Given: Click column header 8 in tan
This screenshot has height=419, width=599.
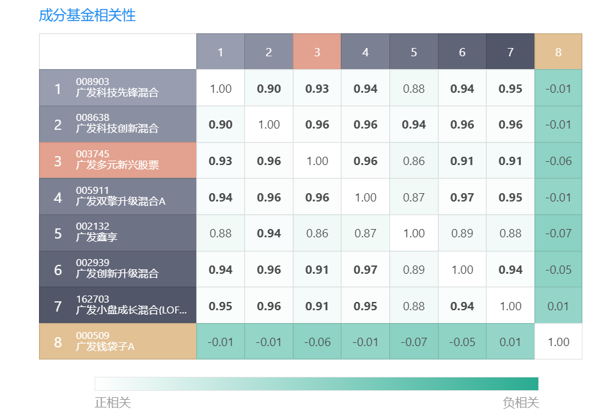Looking at the screenshot, I should [558, 52].
